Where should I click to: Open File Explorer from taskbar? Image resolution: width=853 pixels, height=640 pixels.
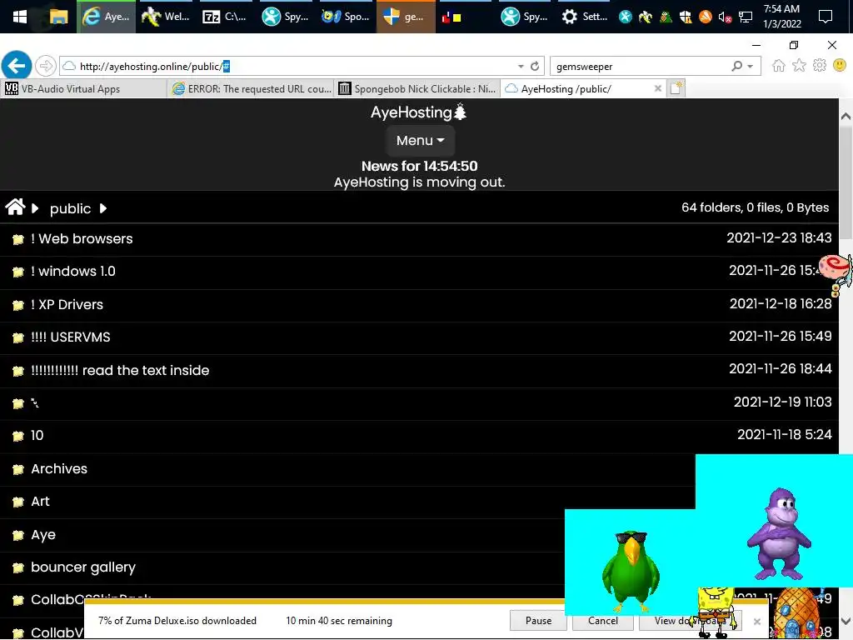pos(58,17)
